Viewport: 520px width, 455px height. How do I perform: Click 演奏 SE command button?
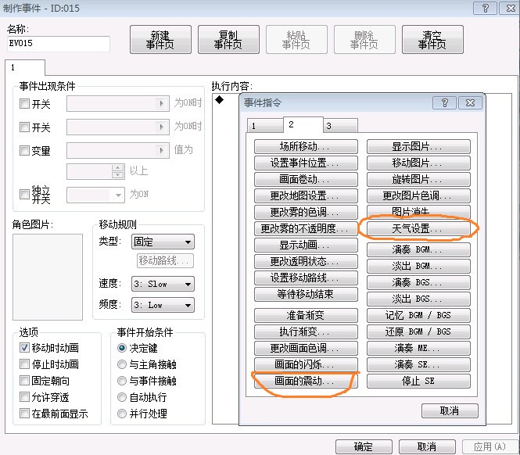point(418,364)
